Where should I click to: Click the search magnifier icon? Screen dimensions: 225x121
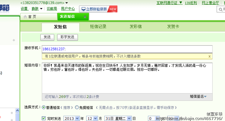[x=220, y=10]
